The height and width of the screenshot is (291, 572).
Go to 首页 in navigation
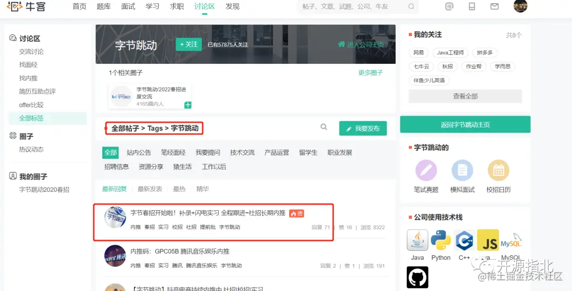(x=79, y=6)
